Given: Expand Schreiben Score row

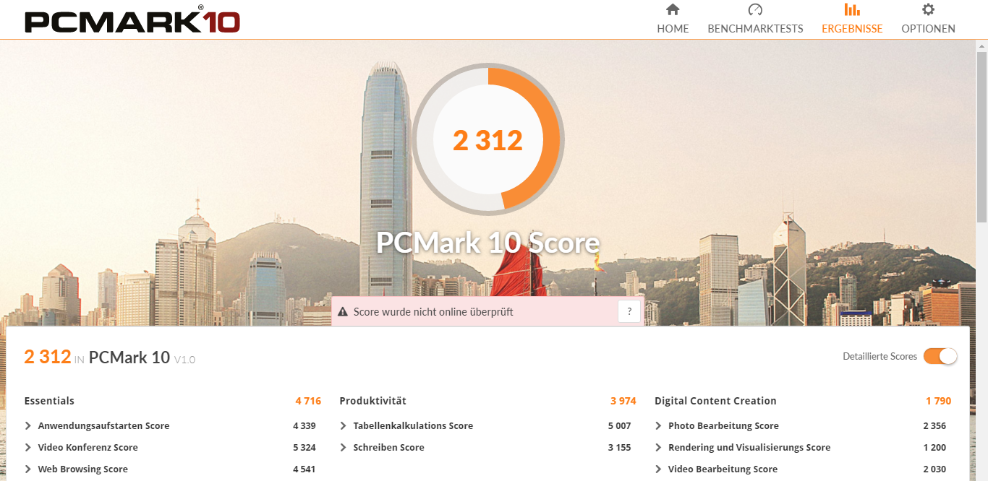Looking at the screenshot, I should (485, 448).
